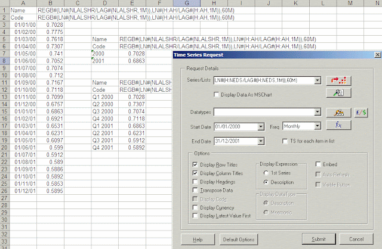
Task: Select row 8 header in spreadsheet
Action: click(x=4, y=61)
